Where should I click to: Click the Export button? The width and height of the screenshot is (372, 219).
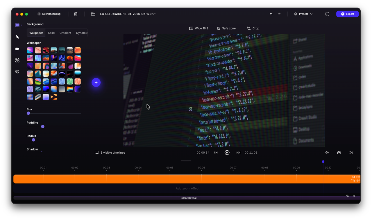click(347, 14)
